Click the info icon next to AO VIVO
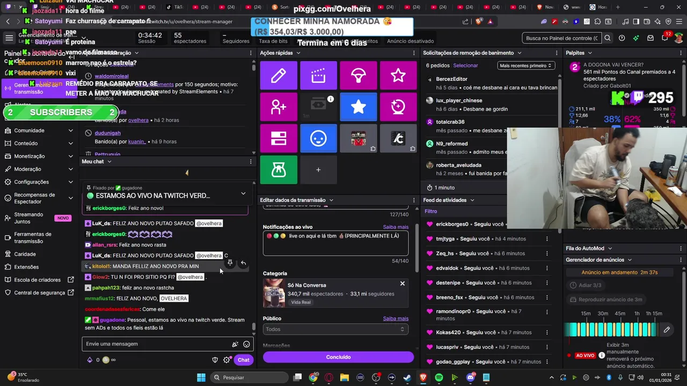Viewport: 687px width, 386px height. [x=602, y=355]
